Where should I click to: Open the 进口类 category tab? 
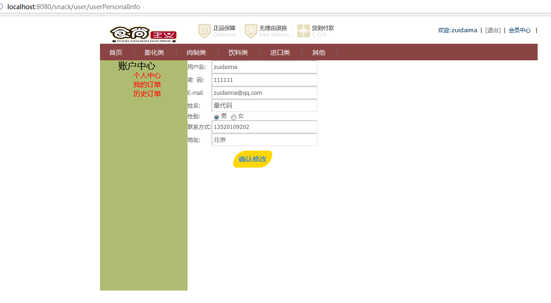coord(280,52)
